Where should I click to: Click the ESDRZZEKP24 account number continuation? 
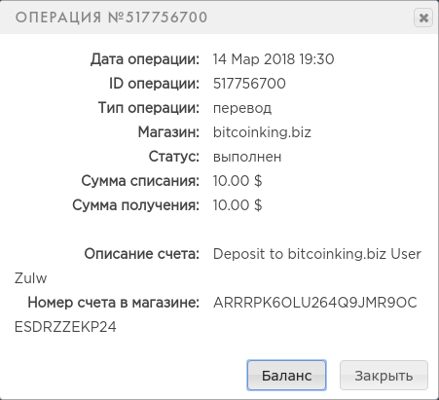pos(65,327)
